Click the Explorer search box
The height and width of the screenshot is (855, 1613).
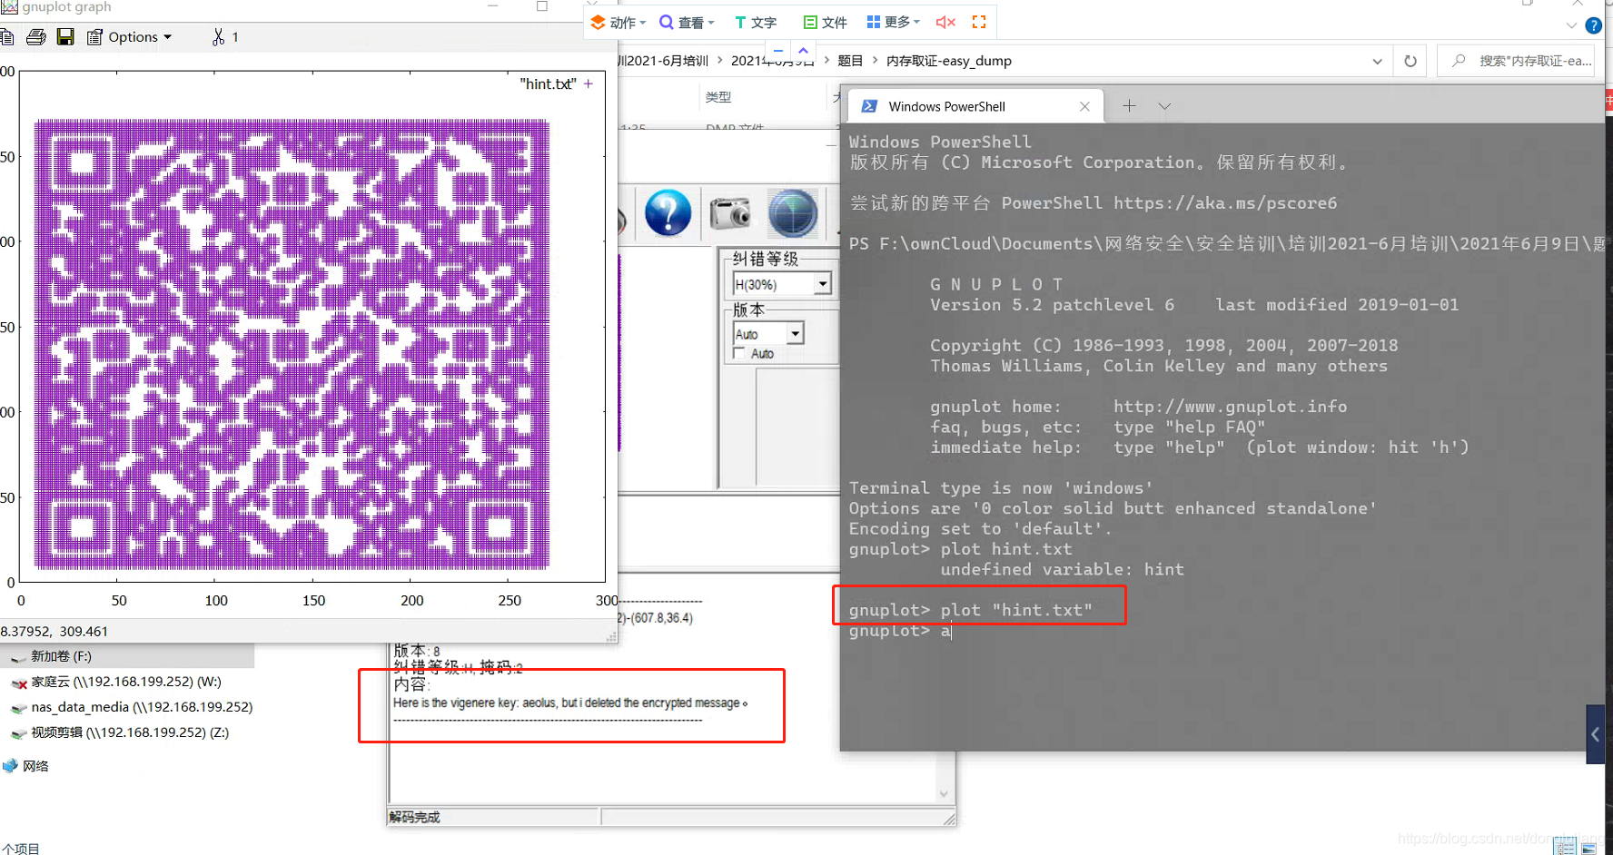coord(1518,61)
